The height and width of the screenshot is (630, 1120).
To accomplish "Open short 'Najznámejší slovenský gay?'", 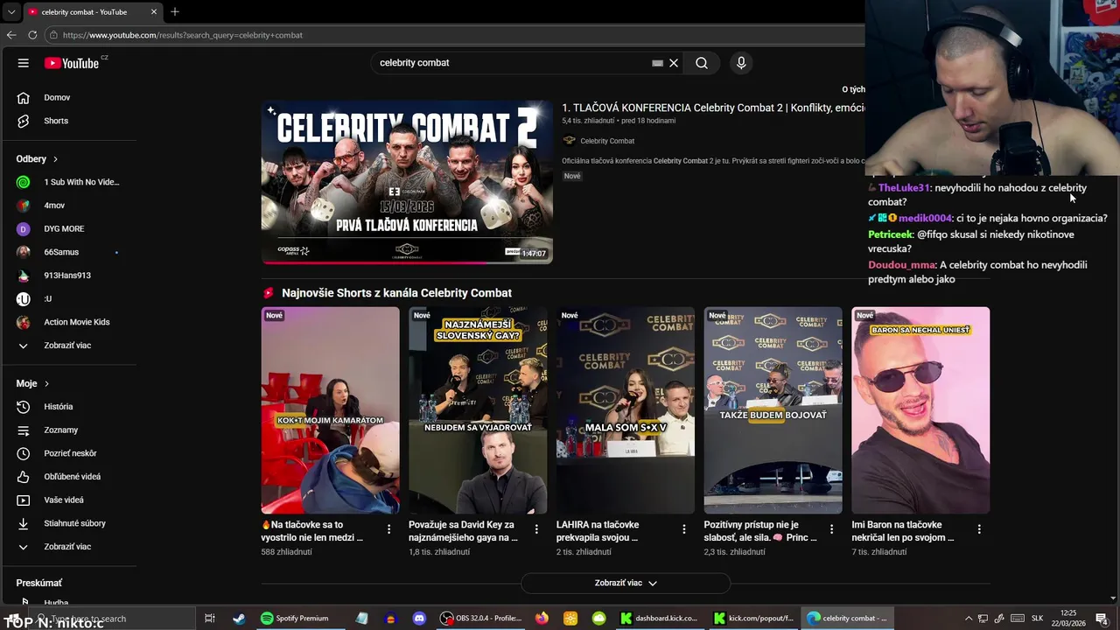I will pyautogui.click(x=478, y=410).
